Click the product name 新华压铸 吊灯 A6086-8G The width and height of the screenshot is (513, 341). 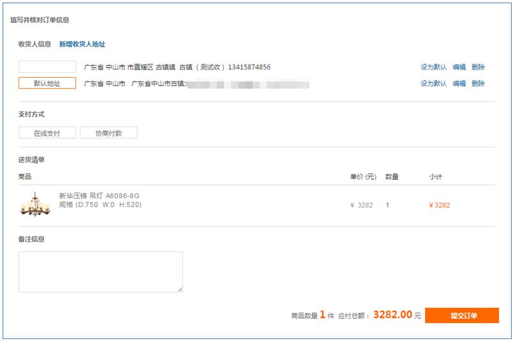(99, 196)
